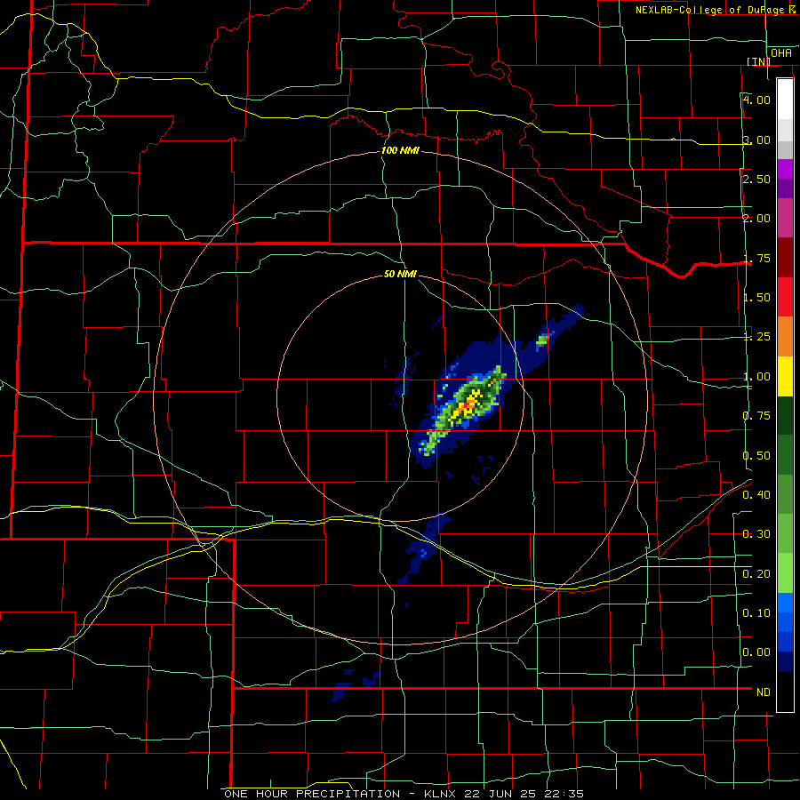Click the 100 NMI range ring label
The height and width of the screenshot is (800, 800).
point(400,150)
